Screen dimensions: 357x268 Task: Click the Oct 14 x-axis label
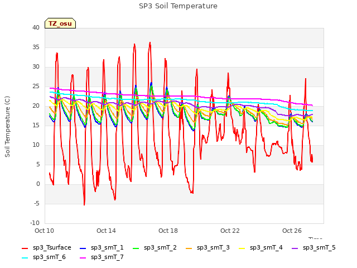[106, 231]
